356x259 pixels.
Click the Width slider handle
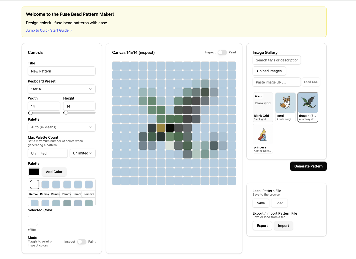[x=31, y=113]
